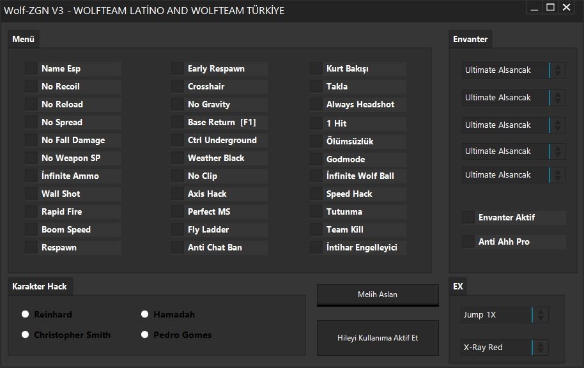
Task: Toggle Ctrl Underground checkbox
Action: [178, 140]
